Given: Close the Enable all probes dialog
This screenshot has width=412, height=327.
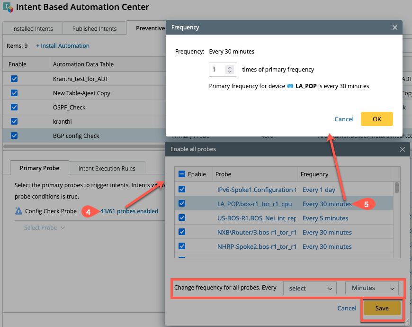Looking at the screenshot, I should pos(402,149).
